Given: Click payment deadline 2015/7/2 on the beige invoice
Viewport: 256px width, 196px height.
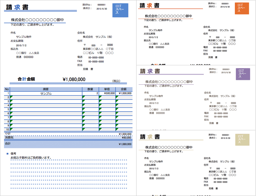Looking at the screenshot, I should click(x=154, y=168).
